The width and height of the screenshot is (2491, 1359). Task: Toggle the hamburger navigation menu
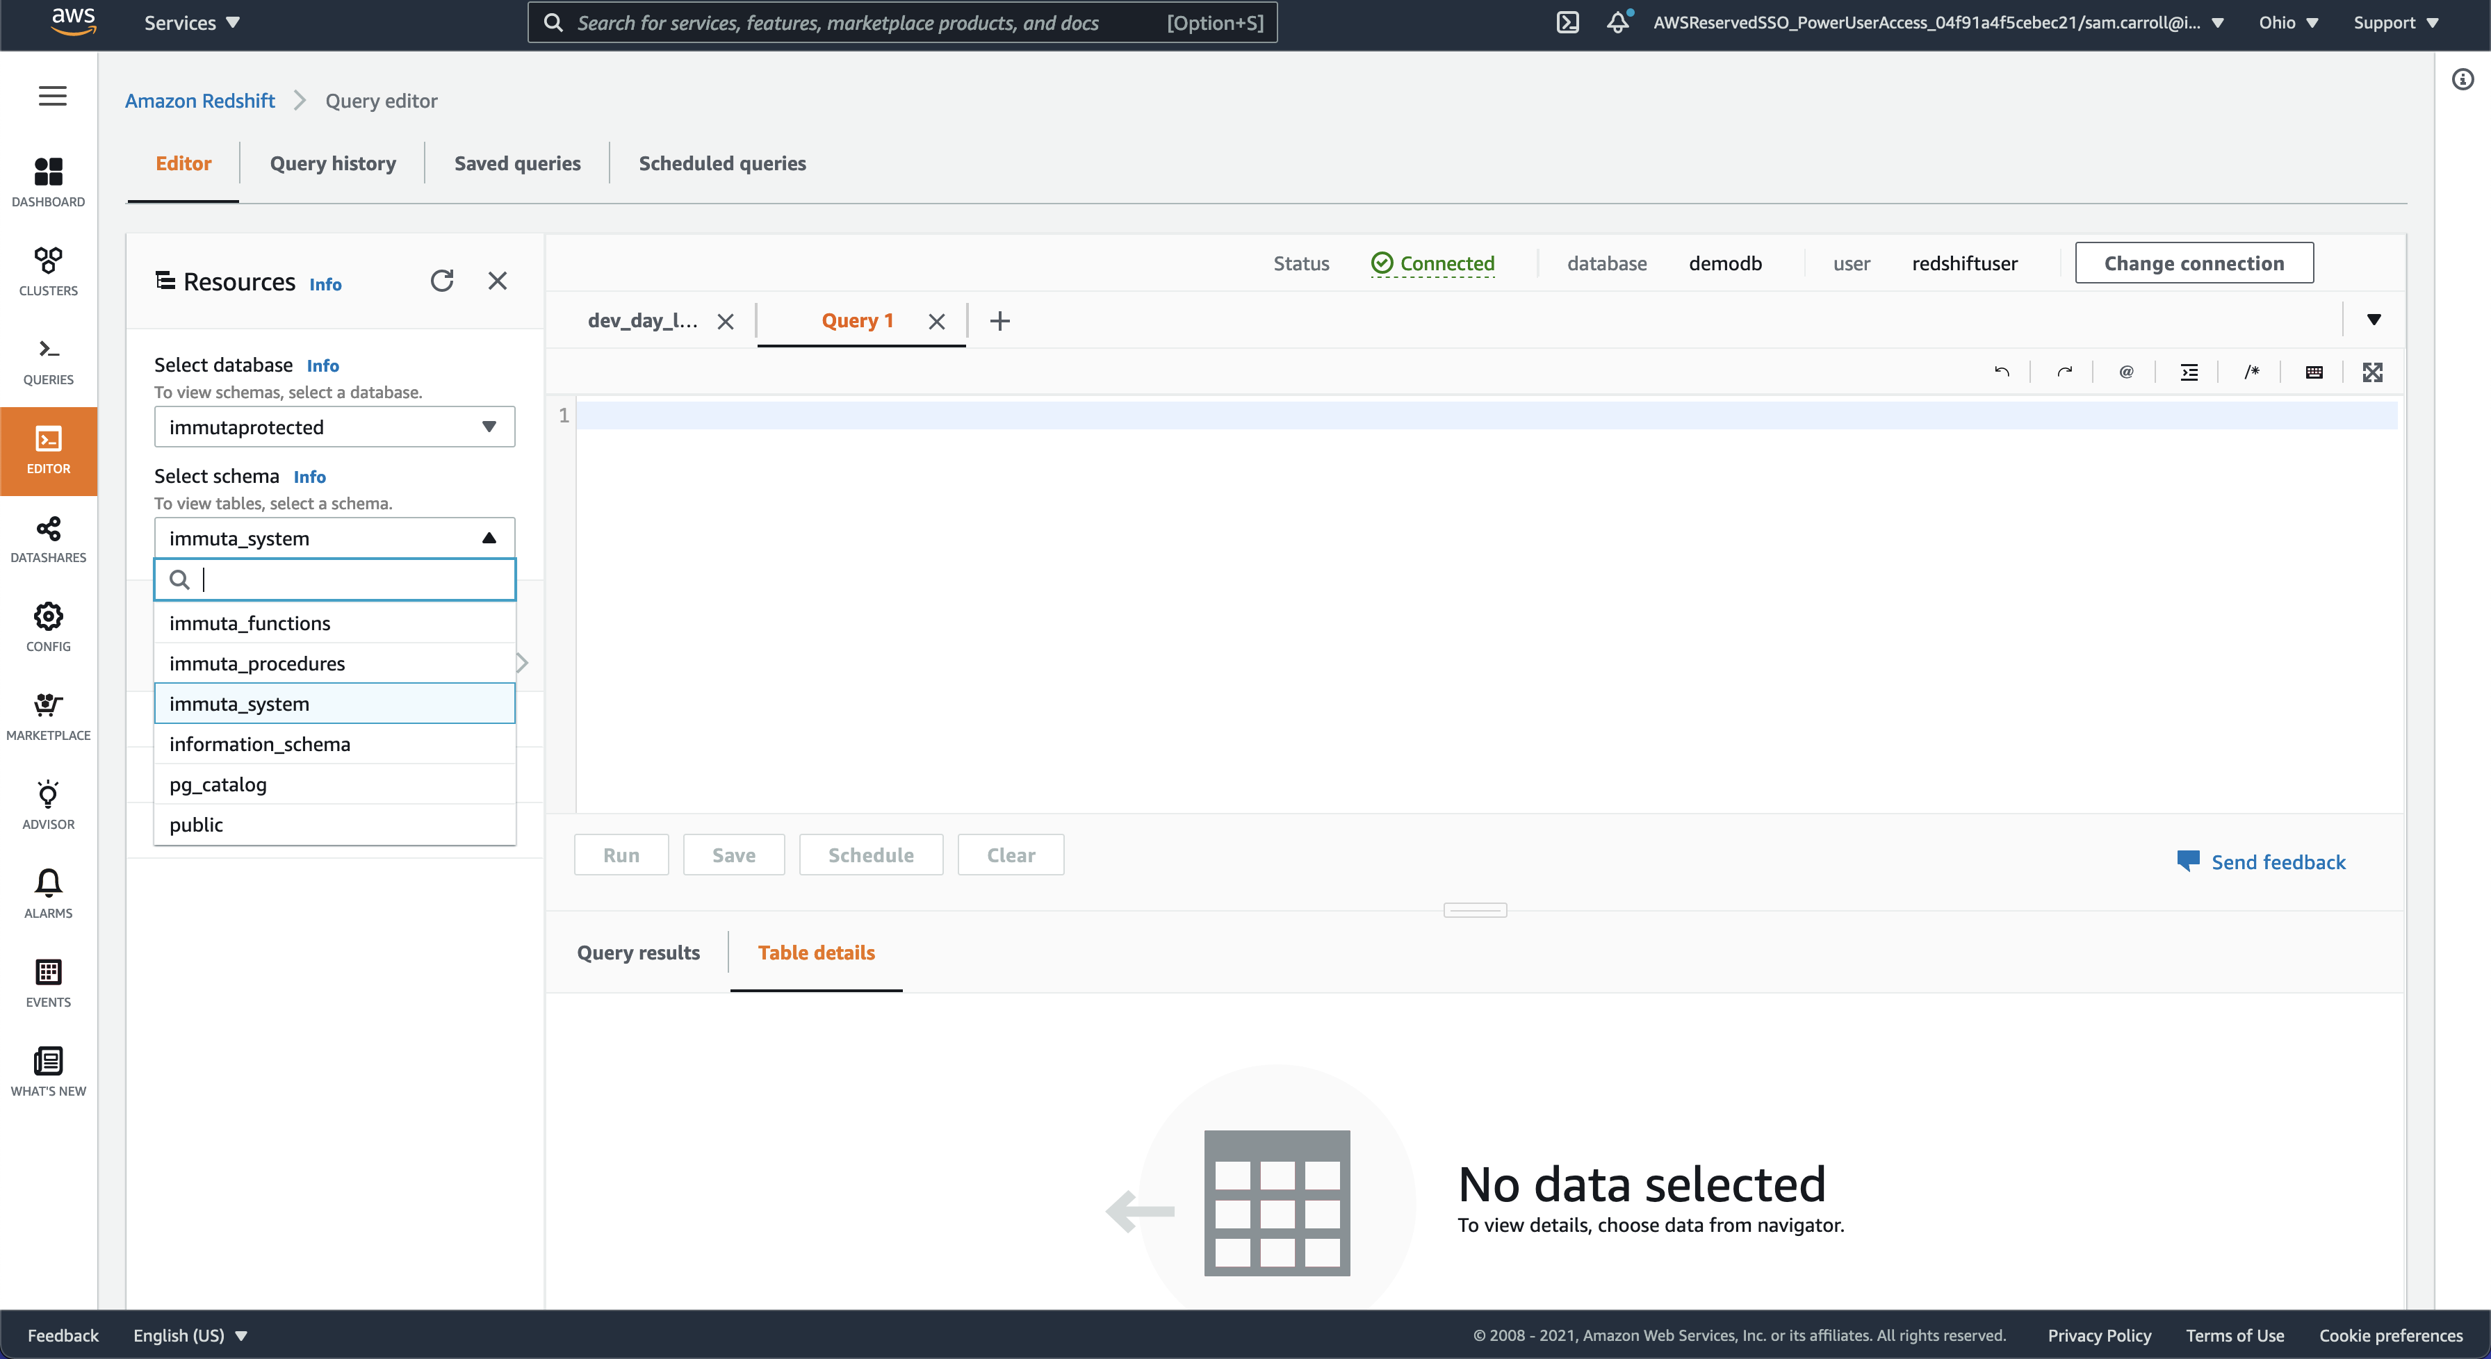pos(52,96)
